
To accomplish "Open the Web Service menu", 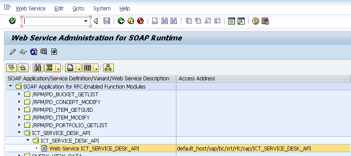I will click(31, 9).
